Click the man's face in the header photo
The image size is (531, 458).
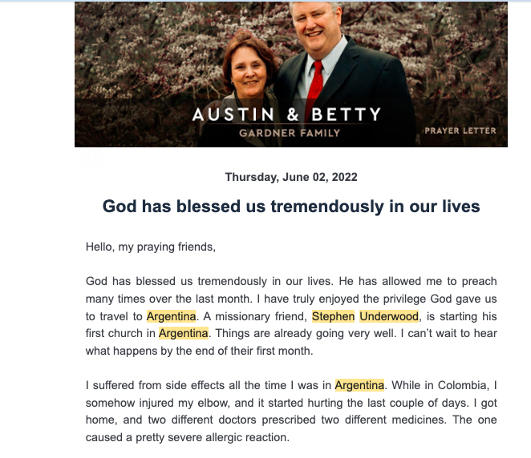pyautogui.click(x=314, y=27)
